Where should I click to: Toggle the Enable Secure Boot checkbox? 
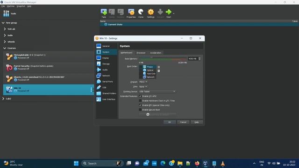pos(140,110)
